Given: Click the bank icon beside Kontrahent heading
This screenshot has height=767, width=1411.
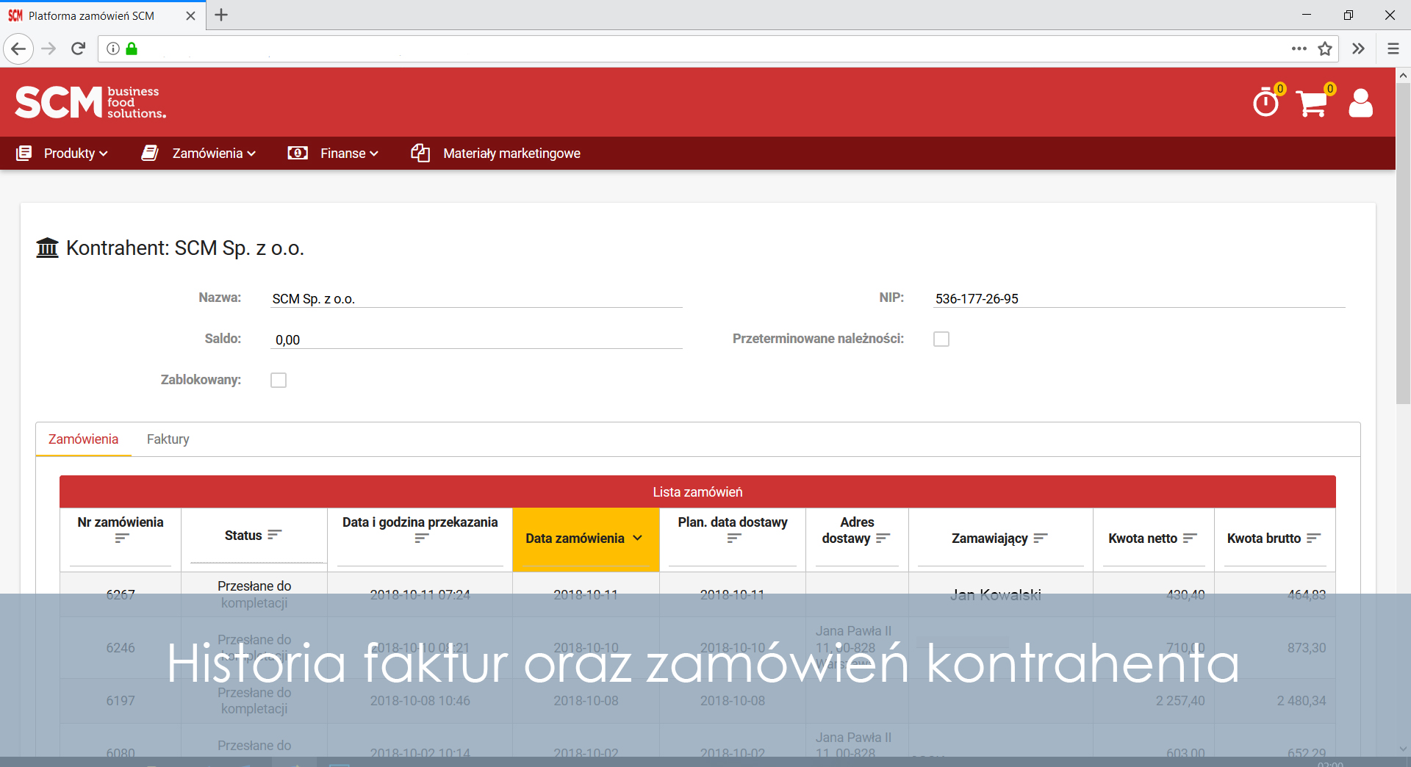Looking at the screenshot, I should coord(47,248).
